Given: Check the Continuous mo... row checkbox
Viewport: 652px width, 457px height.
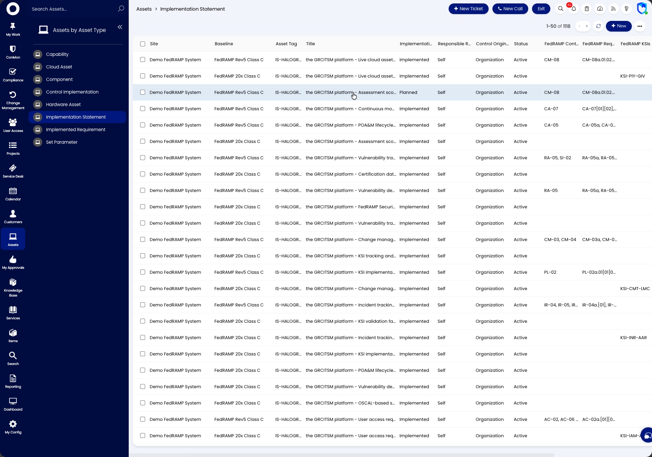Looking at the screenshot, I should (142, 109).
